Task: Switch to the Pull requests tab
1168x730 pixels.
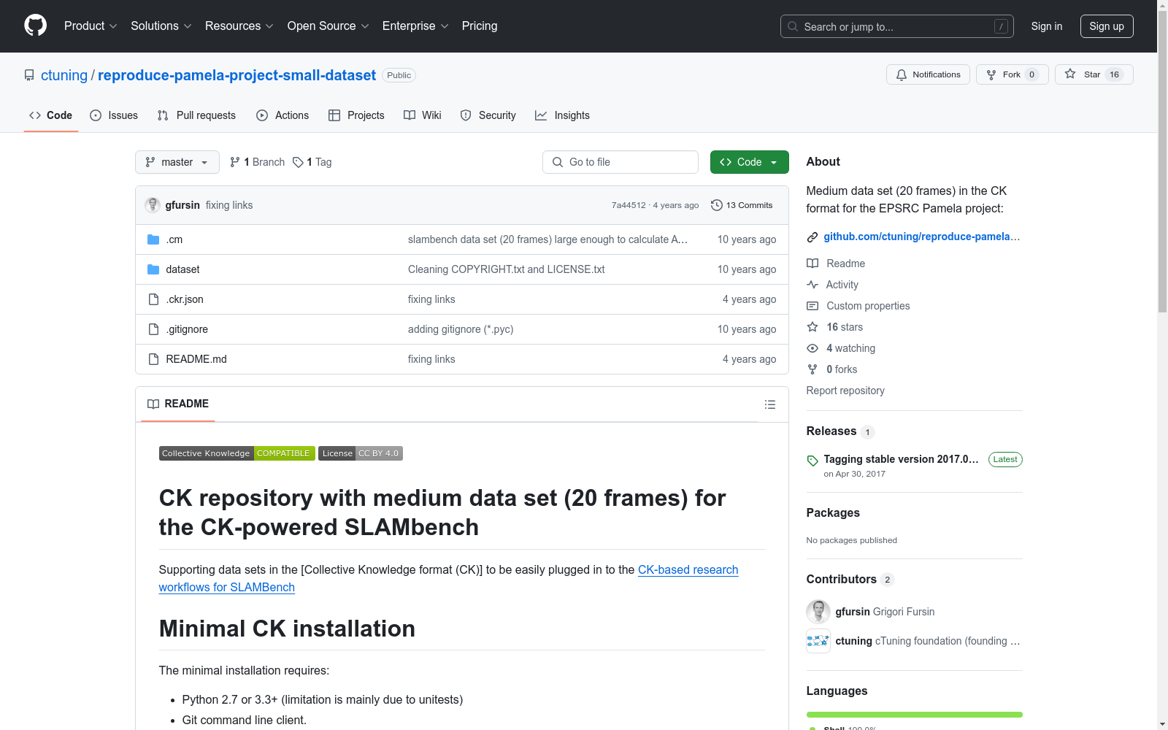Action: click(x=196, y=115)
